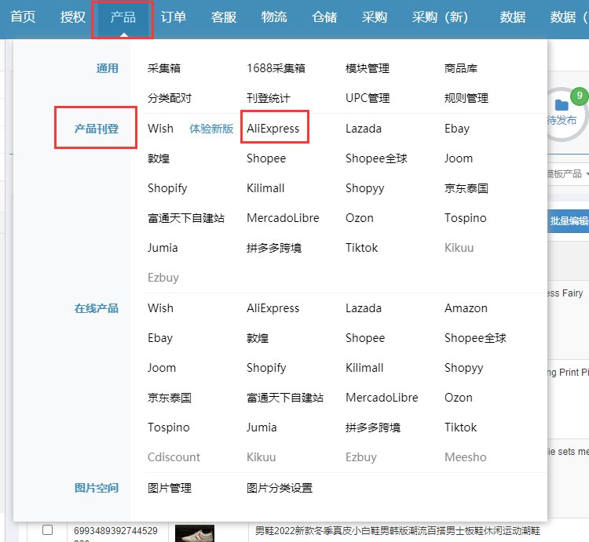589x542 pixels.
Task: Click Kilimall under 产品刊登
Action: [265, 188]
